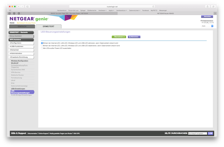
Task: Select radio: Blinken der LEDs deaktivieren
Action: 42,46
